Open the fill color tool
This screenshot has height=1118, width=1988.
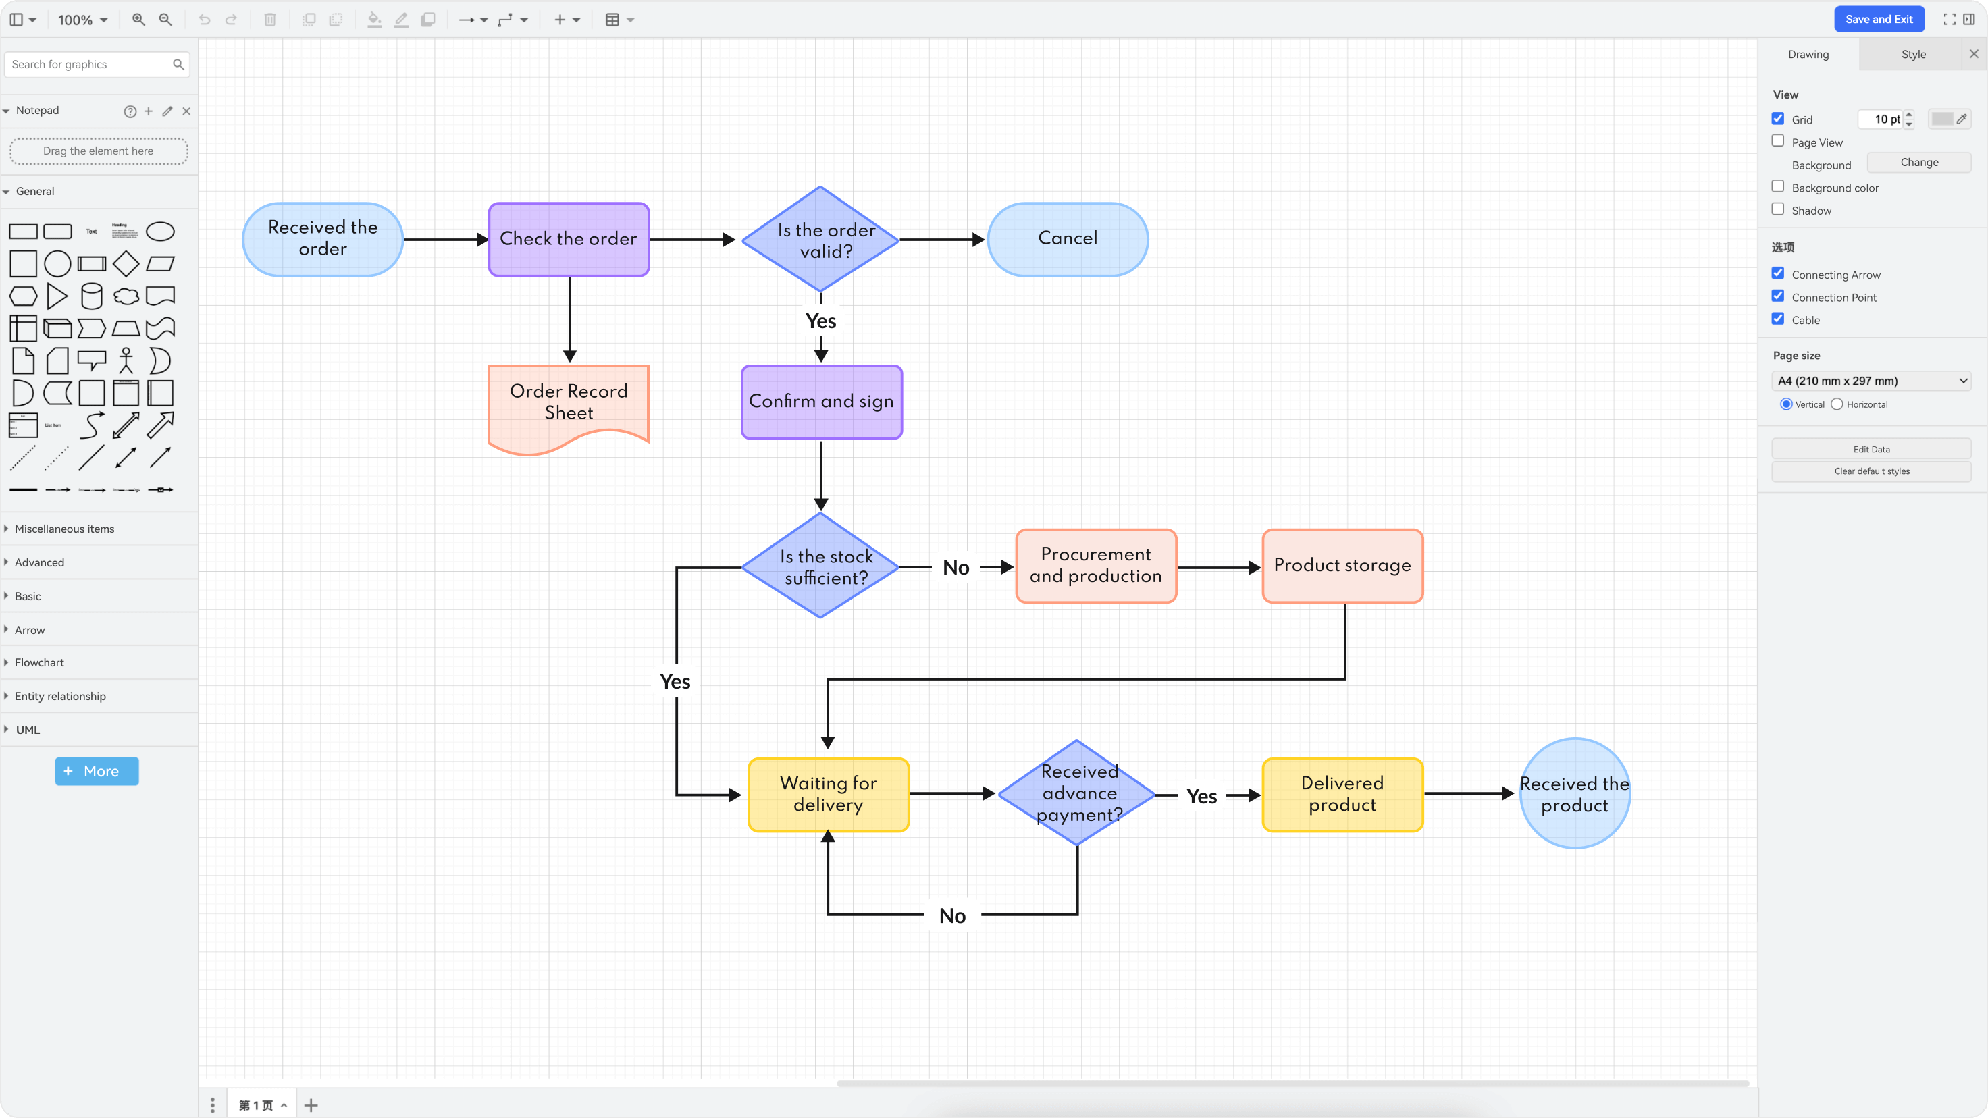click(x=375, y=20)
